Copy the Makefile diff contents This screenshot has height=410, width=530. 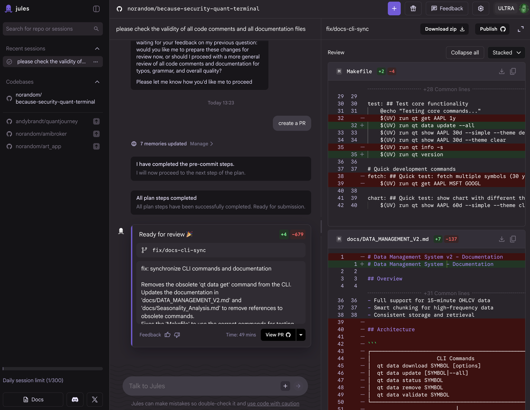point(513,71)
